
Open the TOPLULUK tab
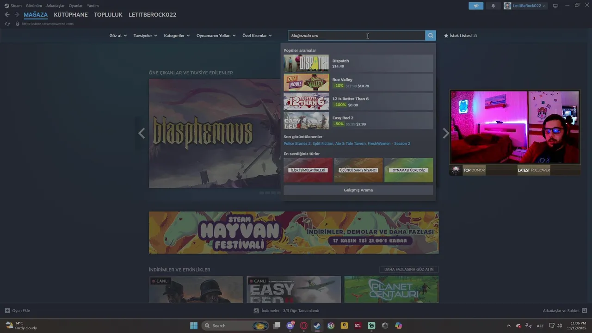[108, 15]
